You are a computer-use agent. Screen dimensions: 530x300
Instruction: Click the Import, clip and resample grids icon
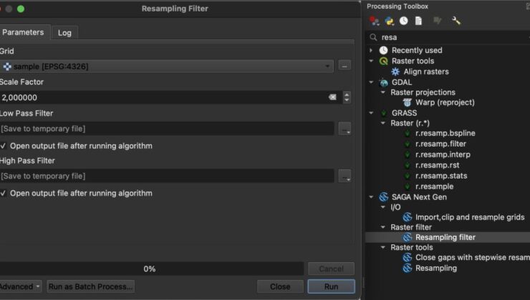tap(408, 217)
